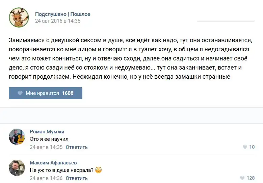Click the like count 10 on the comment
Image resolution: width=263 pixels, height=183 pixels.
(252, 147)
